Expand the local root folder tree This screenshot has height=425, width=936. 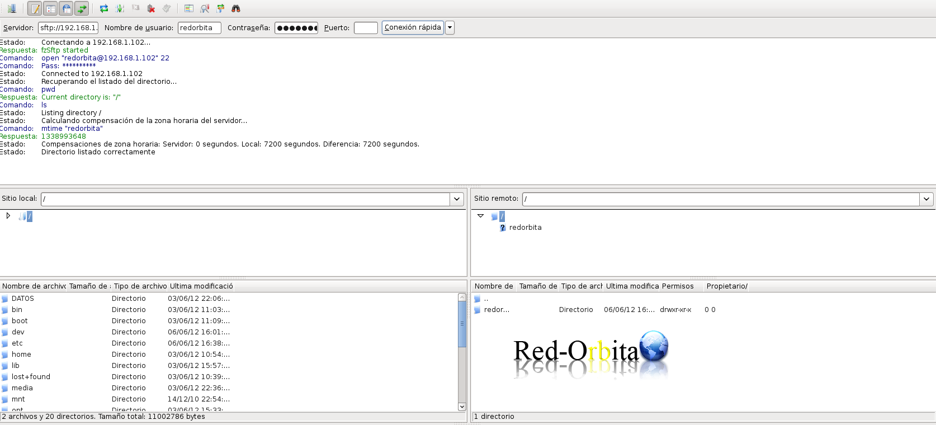click(8, 216)
